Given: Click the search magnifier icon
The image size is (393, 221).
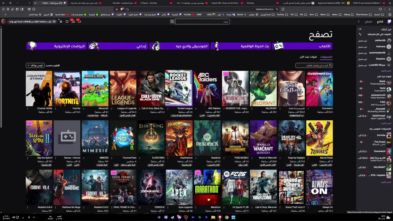Looking at the screenshot, I should click(172, 21).
